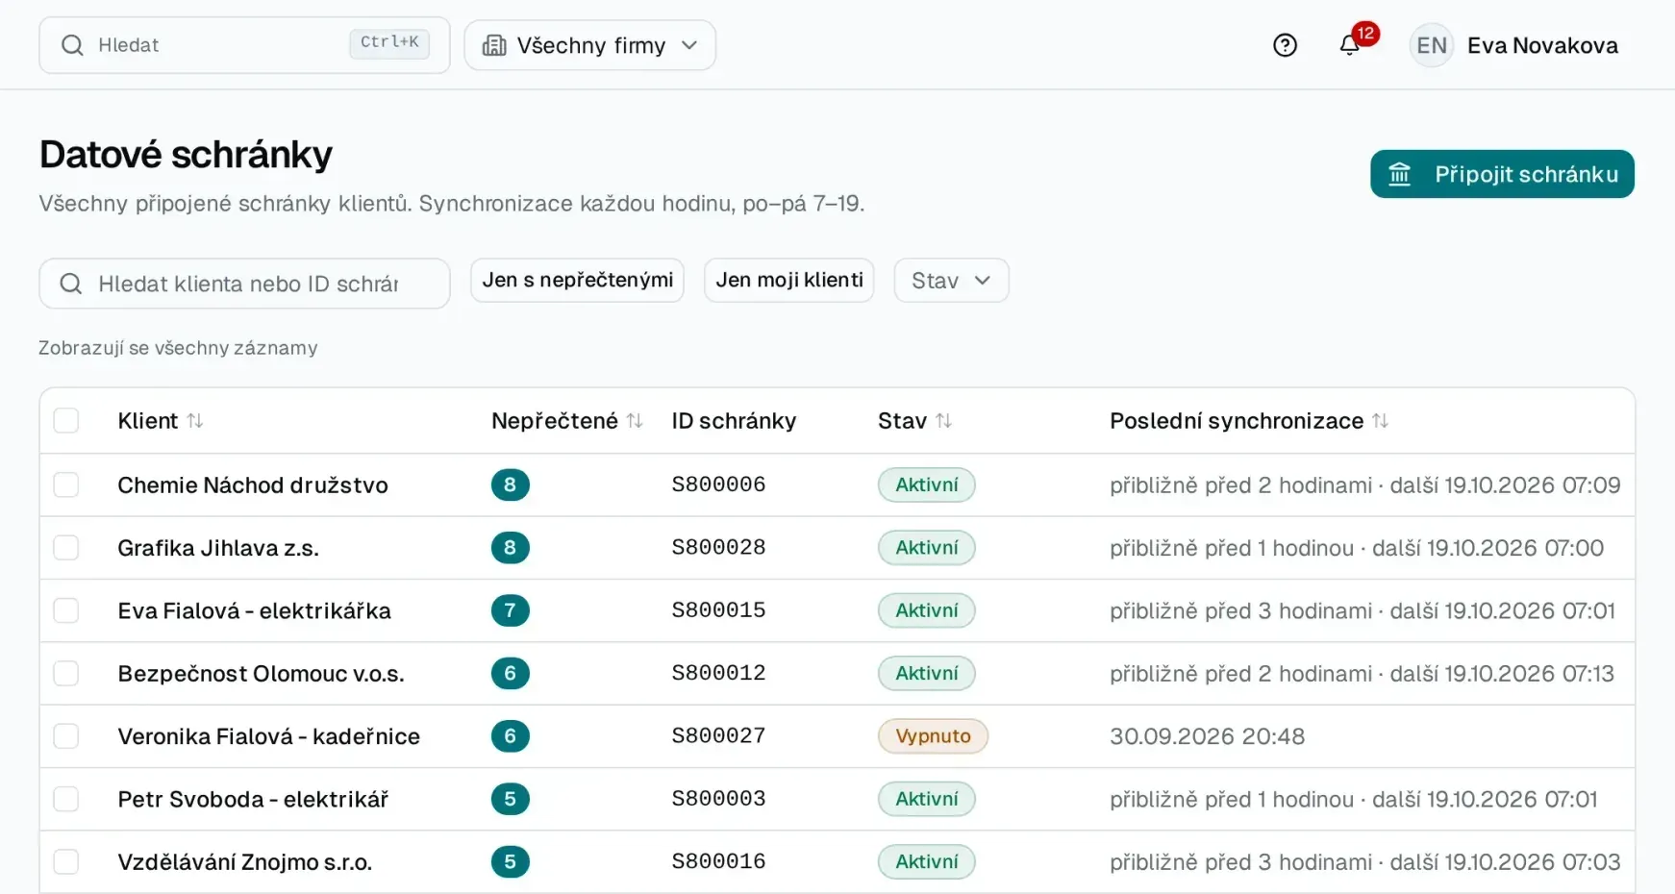Click mailbox ID S800015

coord(718,610)
